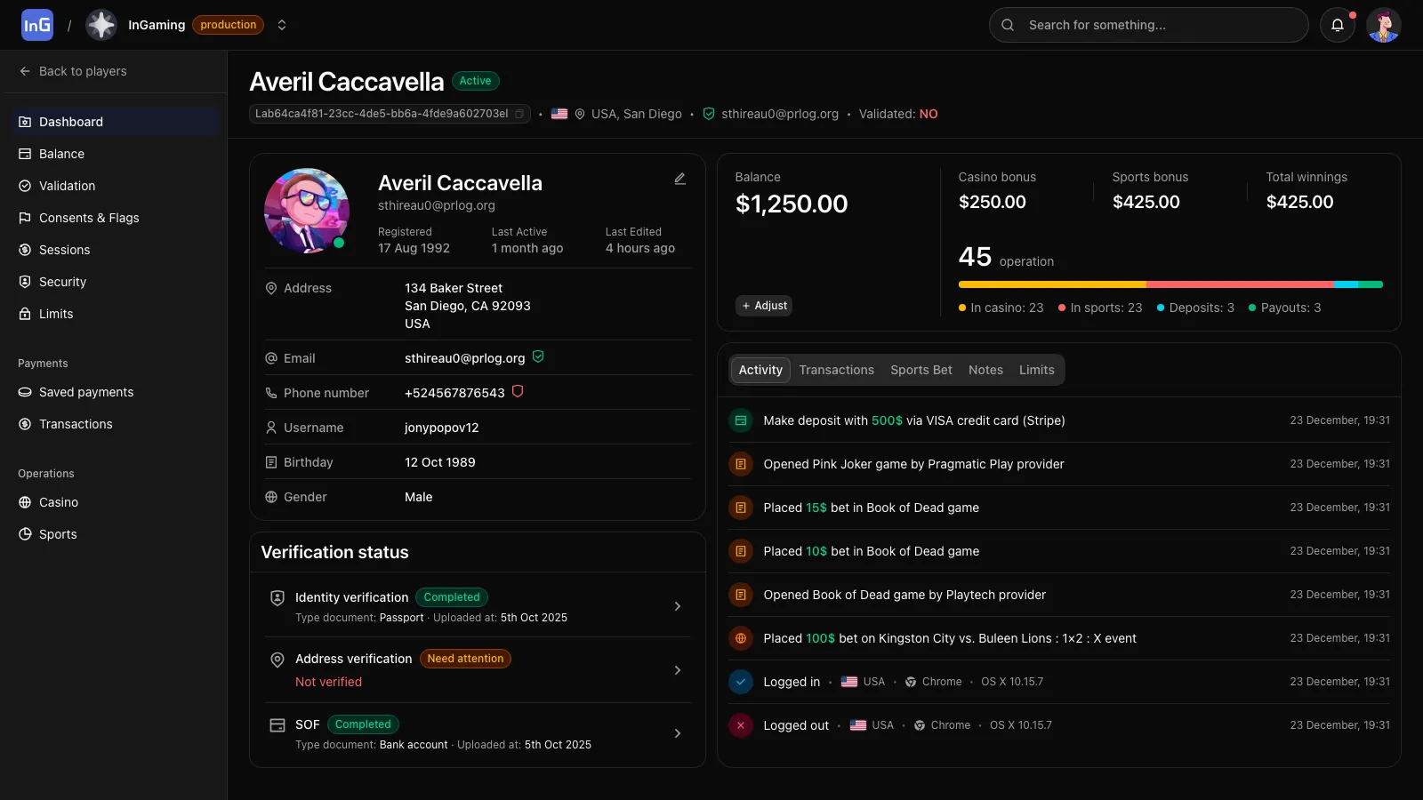Open the Sports section under Operations
This screenshot has width=1423, height=800.
[57, 534]
